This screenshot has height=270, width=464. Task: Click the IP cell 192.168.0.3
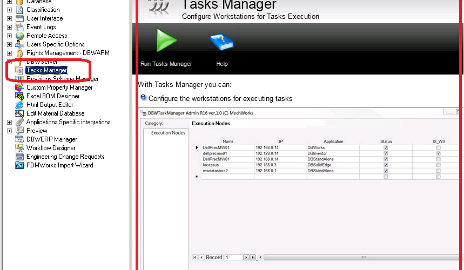point(280,165)
